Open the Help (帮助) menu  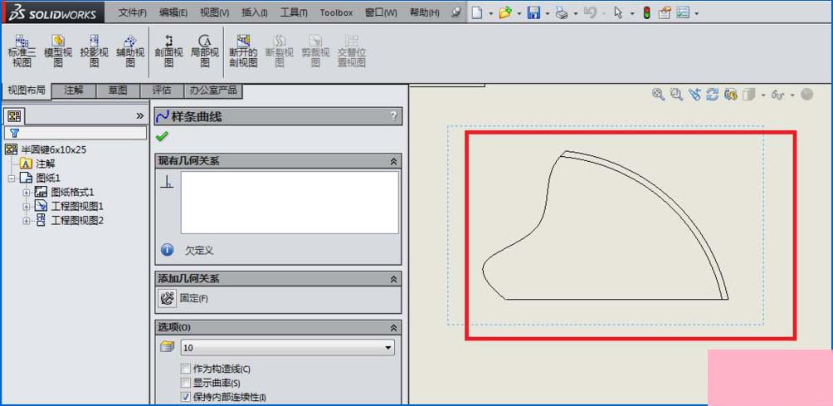pos(425,12)
